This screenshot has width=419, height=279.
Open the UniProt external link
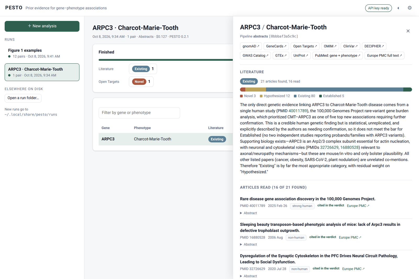301,56
